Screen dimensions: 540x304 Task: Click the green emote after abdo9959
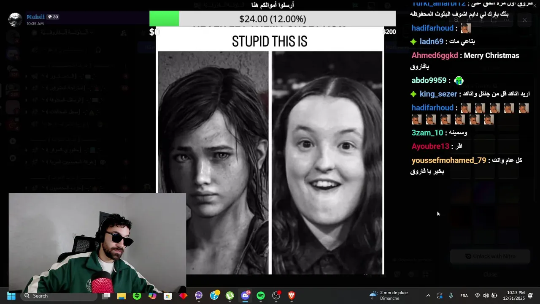tap(459, 81)
